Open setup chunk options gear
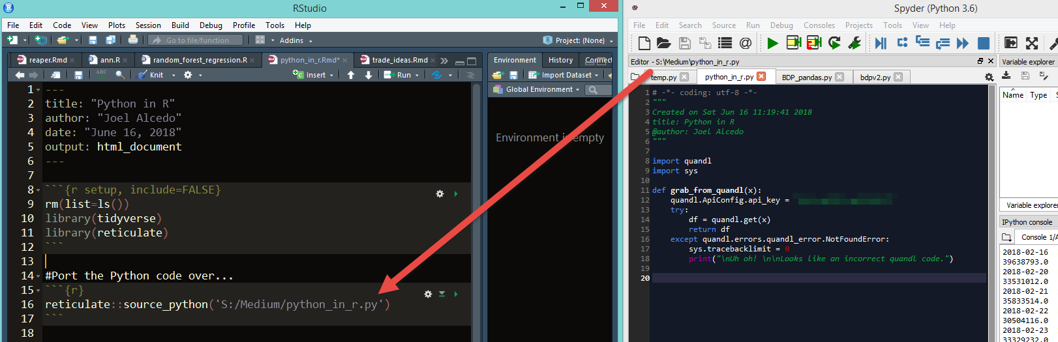Viewport: 1058px width, 342px height. coord(440,194)
